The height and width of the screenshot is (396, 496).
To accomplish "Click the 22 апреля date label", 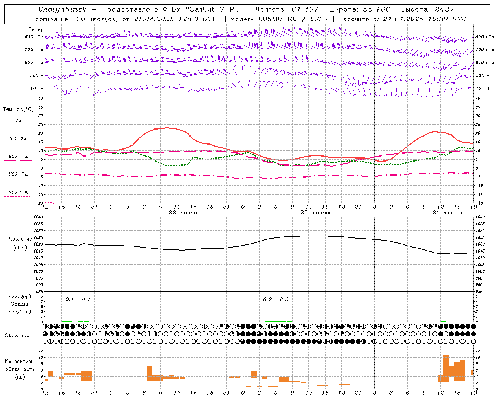I will [184, 213].
